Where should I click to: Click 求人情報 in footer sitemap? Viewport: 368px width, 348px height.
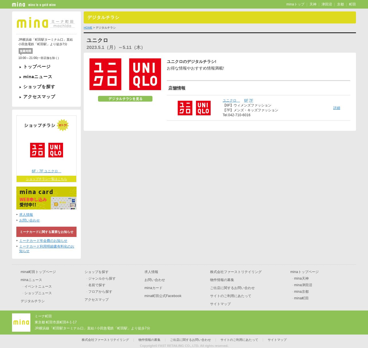(151, 272)
